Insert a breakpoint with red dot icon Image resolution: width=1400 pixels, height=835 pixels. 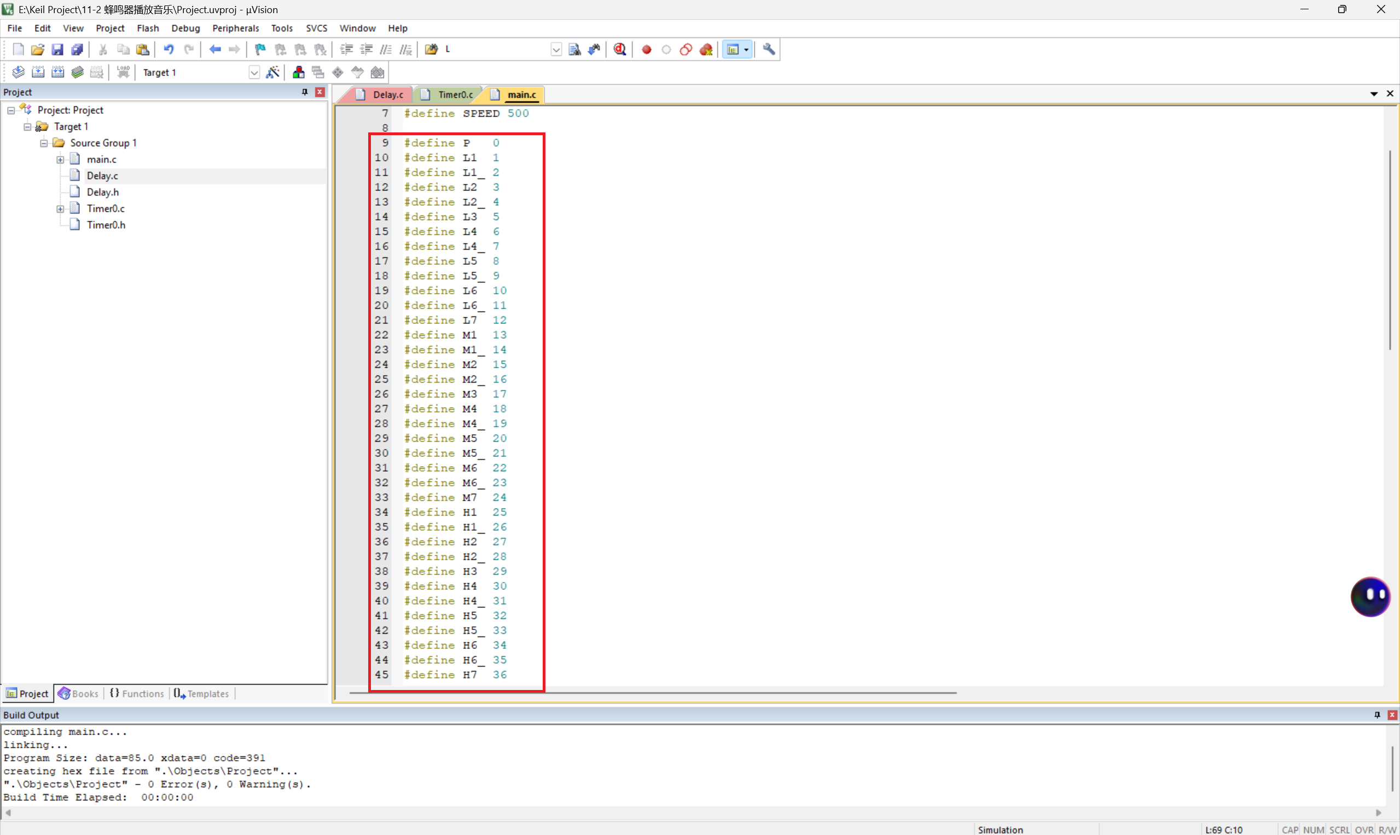tap(646, 49)
